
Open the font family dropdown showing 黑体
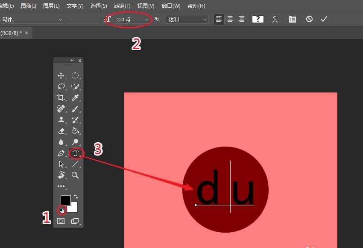pyautogui.click(x=32, y=20)
